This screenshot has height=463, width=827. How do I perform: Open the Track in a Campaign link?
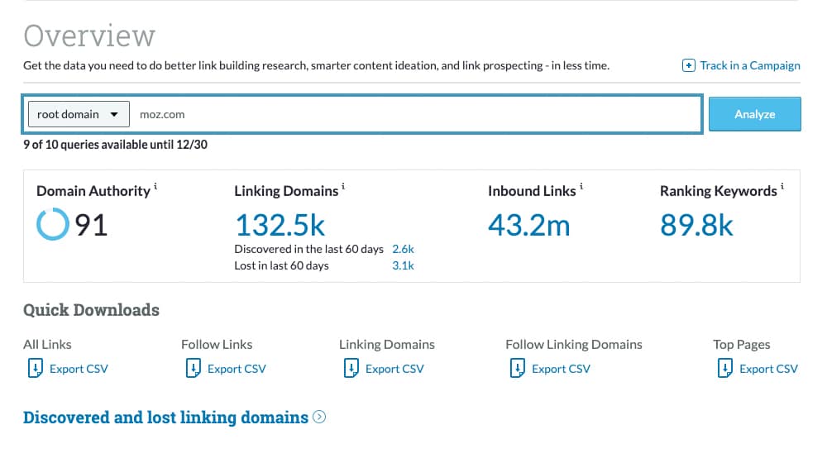(749, 65)
